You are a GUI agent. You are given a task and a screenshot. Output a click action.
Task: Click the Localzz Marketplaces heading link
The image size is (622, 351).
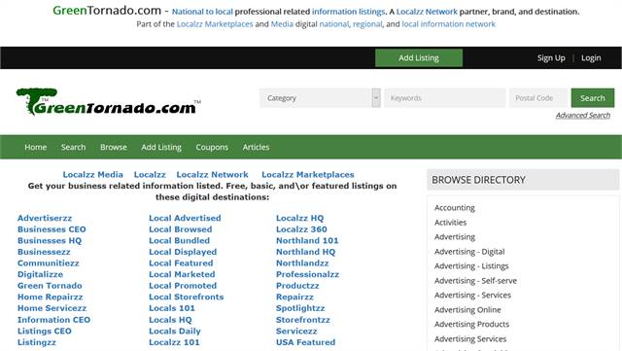308,175
